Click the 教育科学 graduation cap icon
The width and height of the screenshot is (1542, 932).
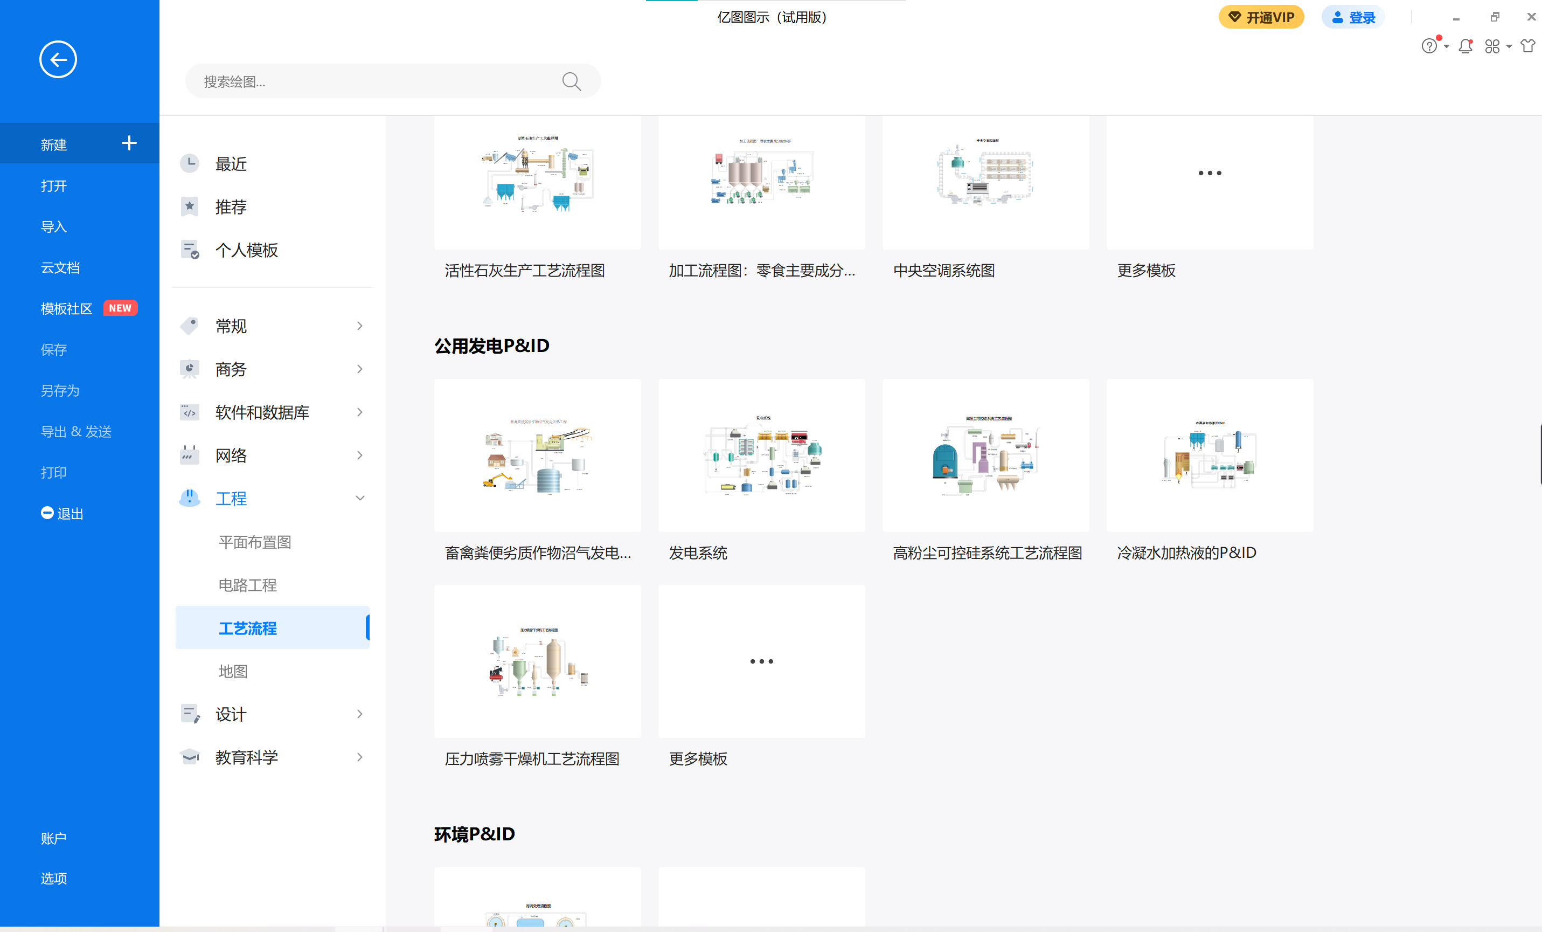point(190,757)
